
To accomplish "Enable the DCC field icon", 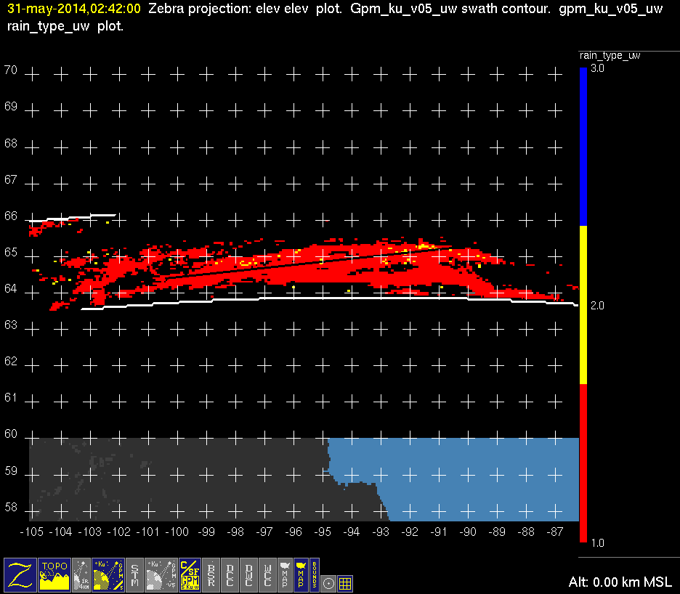I will 230,574.
